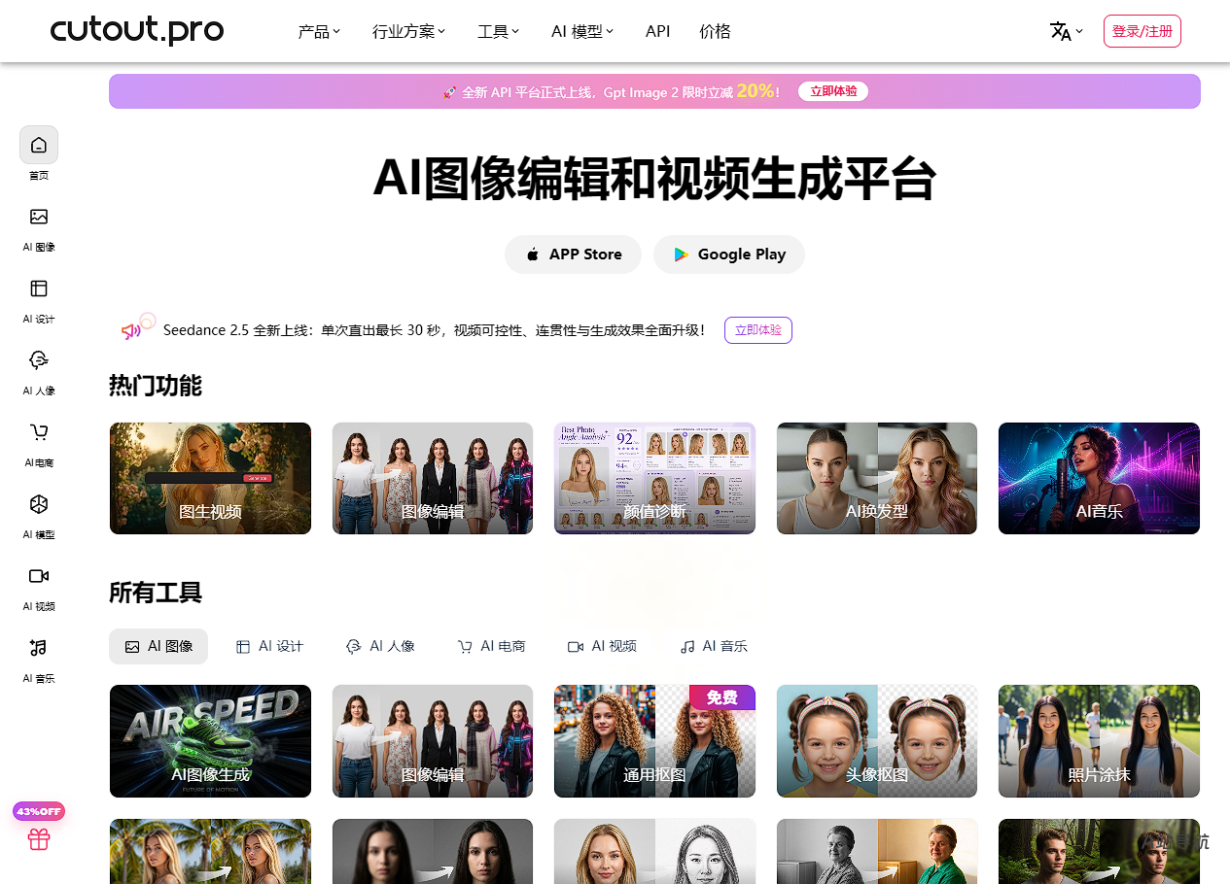Expand the language translation selector
Screen dimensions: 1230x884
click(1066, 31)
